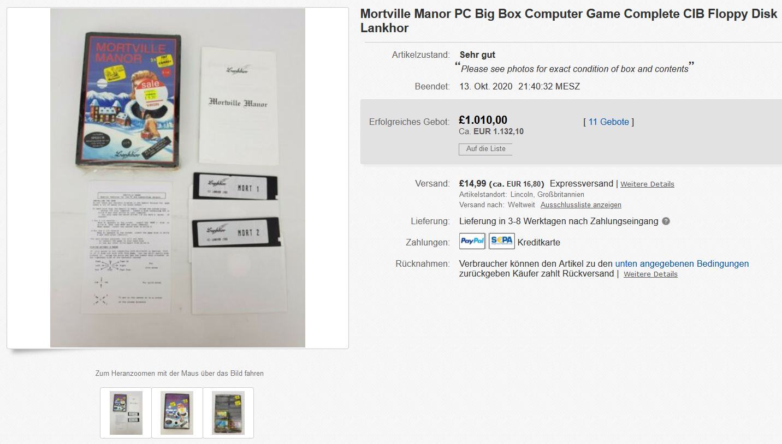Open the 11 Gebote bid history link

[x=608, y=122]
